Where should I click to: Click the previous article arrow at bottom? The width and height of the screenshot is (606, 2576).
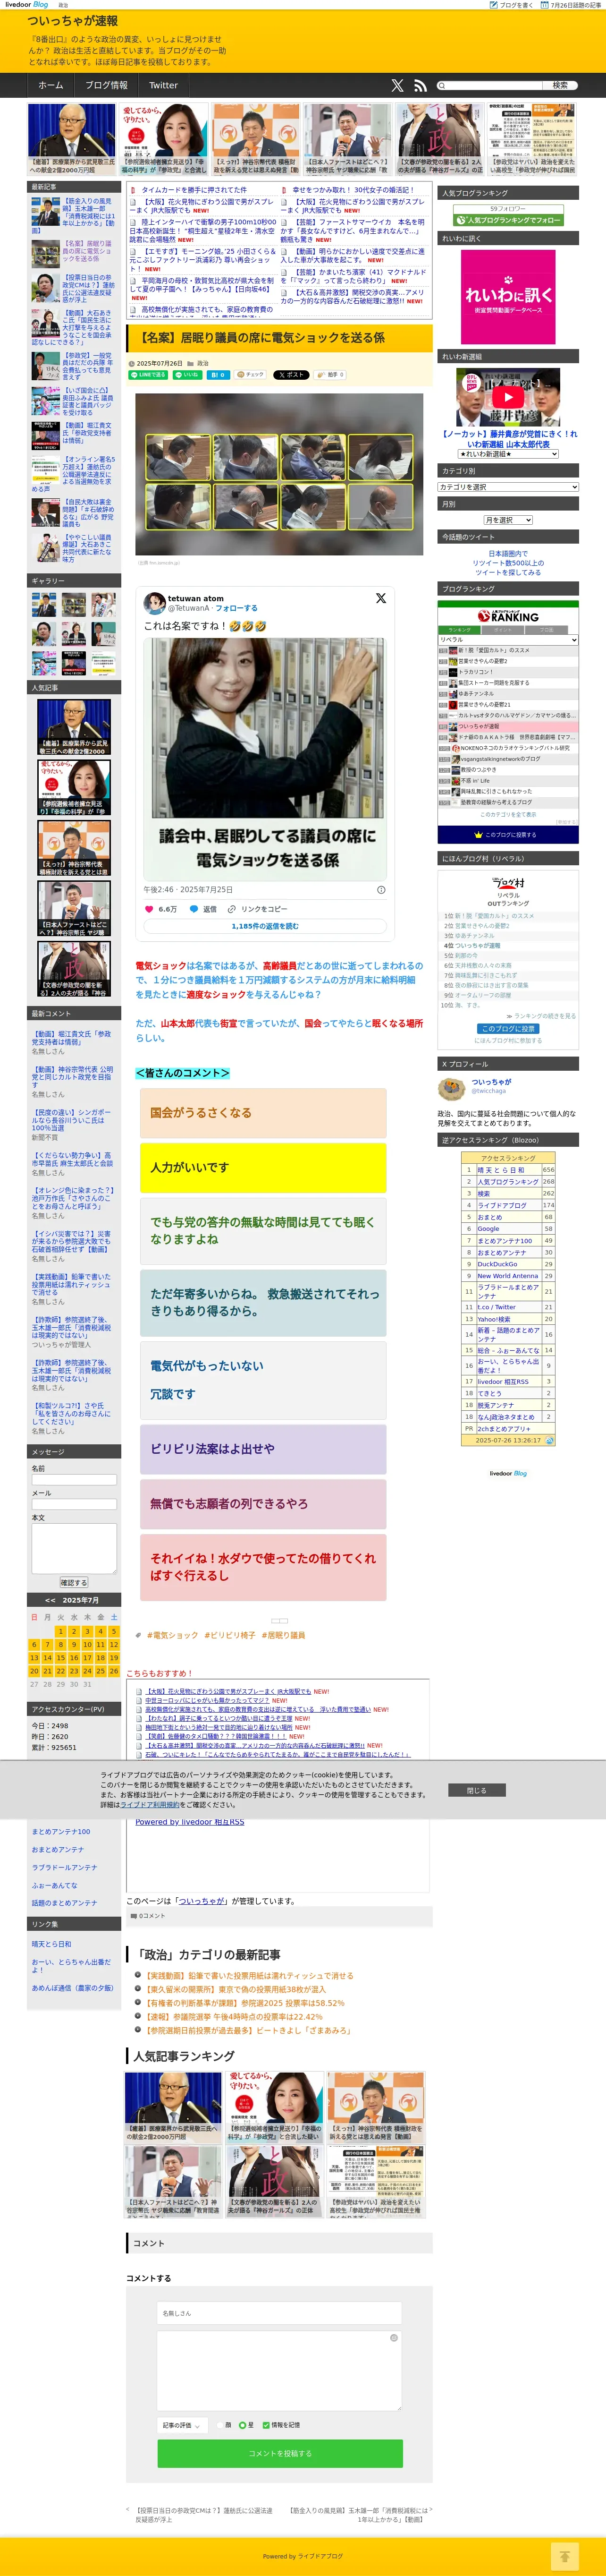tap(128, 2509)
